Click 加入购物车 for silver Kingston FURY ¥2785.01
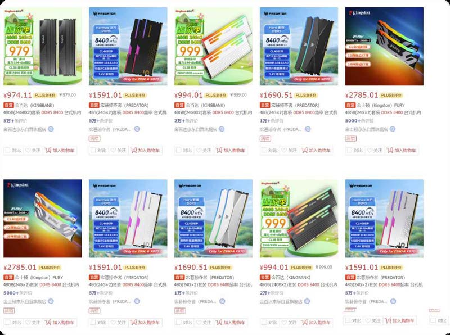 click(x=60, y=323)
